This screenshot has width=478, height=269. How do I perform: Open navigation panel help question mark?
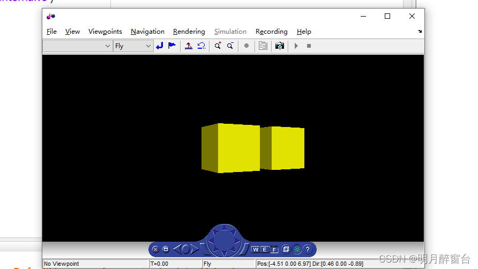coord(308,250)
